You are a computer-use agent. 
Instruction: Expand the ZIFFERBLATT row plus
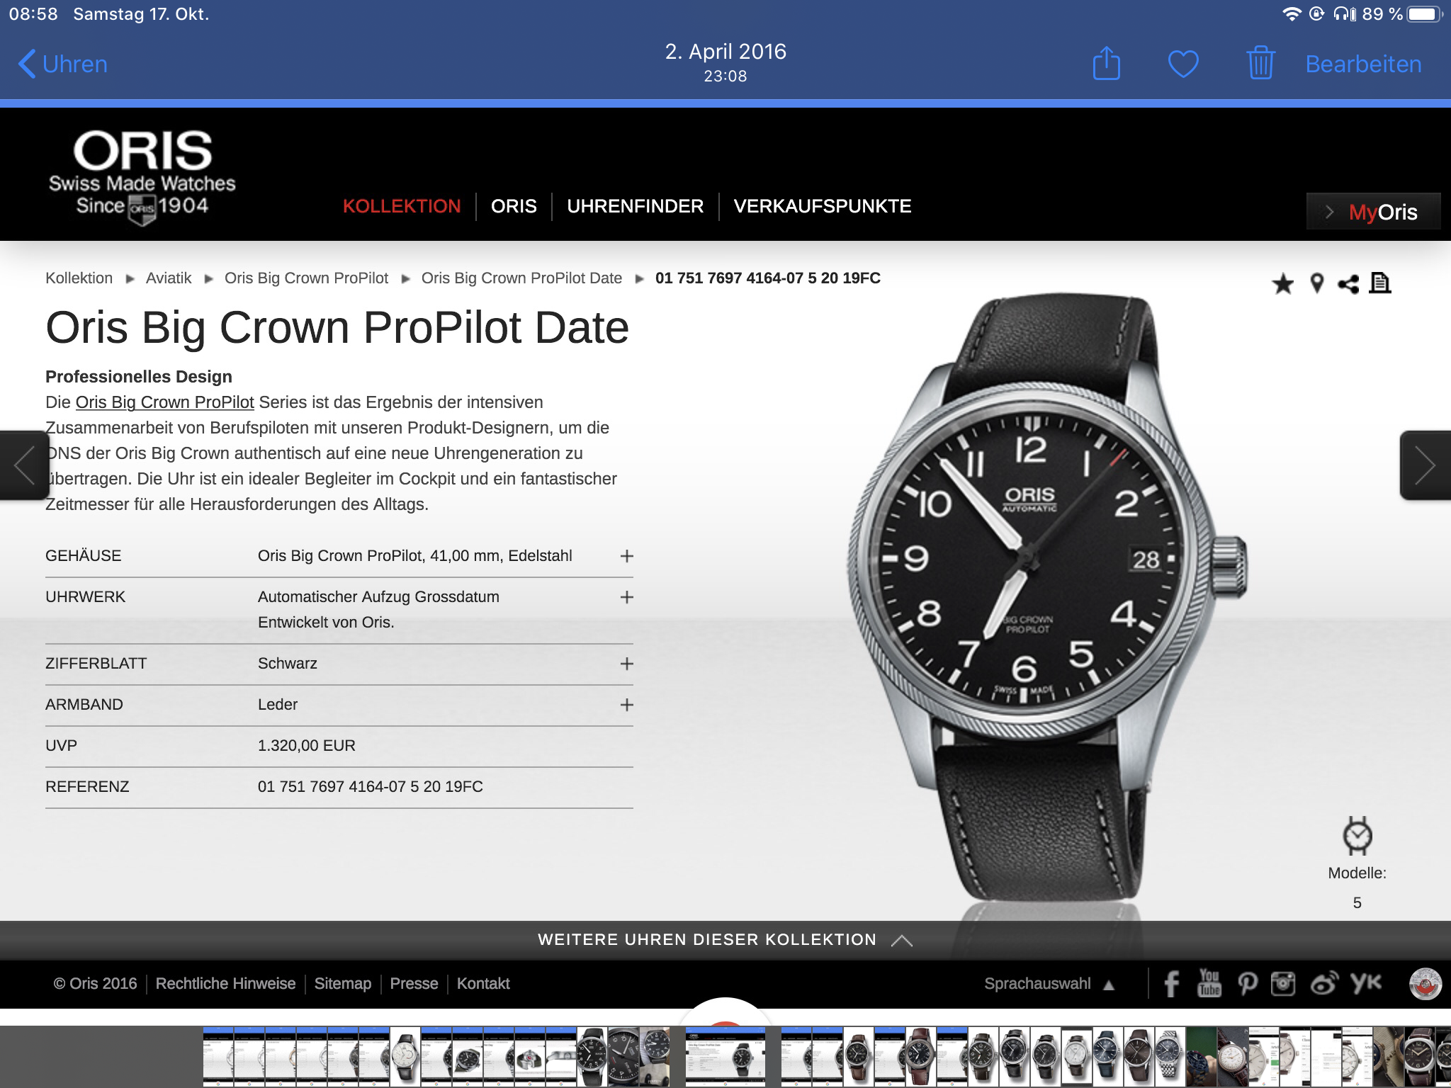point(626,664)
